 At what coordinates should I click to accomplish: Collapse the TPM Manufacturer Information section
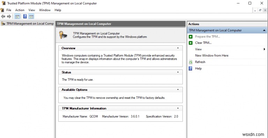click(178, 108)
